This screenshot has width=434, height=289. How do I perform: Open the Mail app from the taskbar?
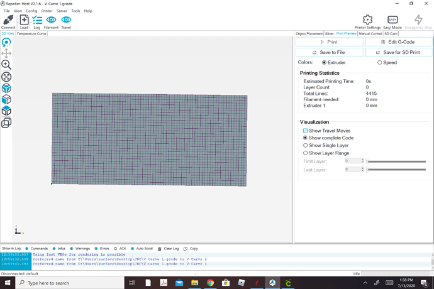coord(179,283)
